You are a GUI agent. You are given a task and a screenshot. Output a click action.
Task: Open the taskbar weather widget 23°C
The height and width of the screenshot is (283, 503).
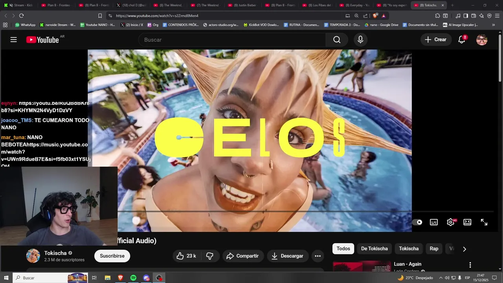(415, 278)
